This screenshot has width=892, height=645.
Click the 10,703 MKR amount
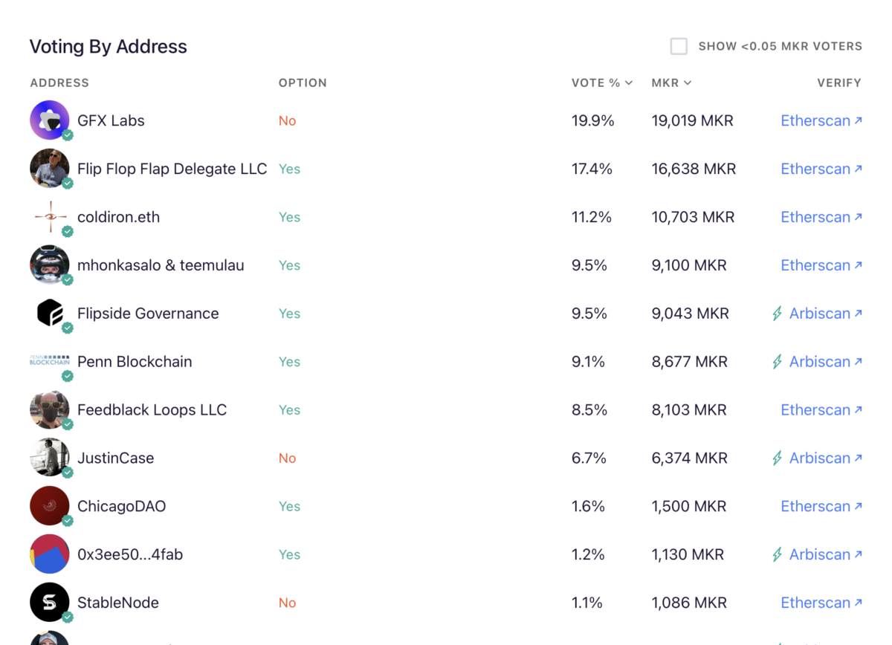coord(693,217)
